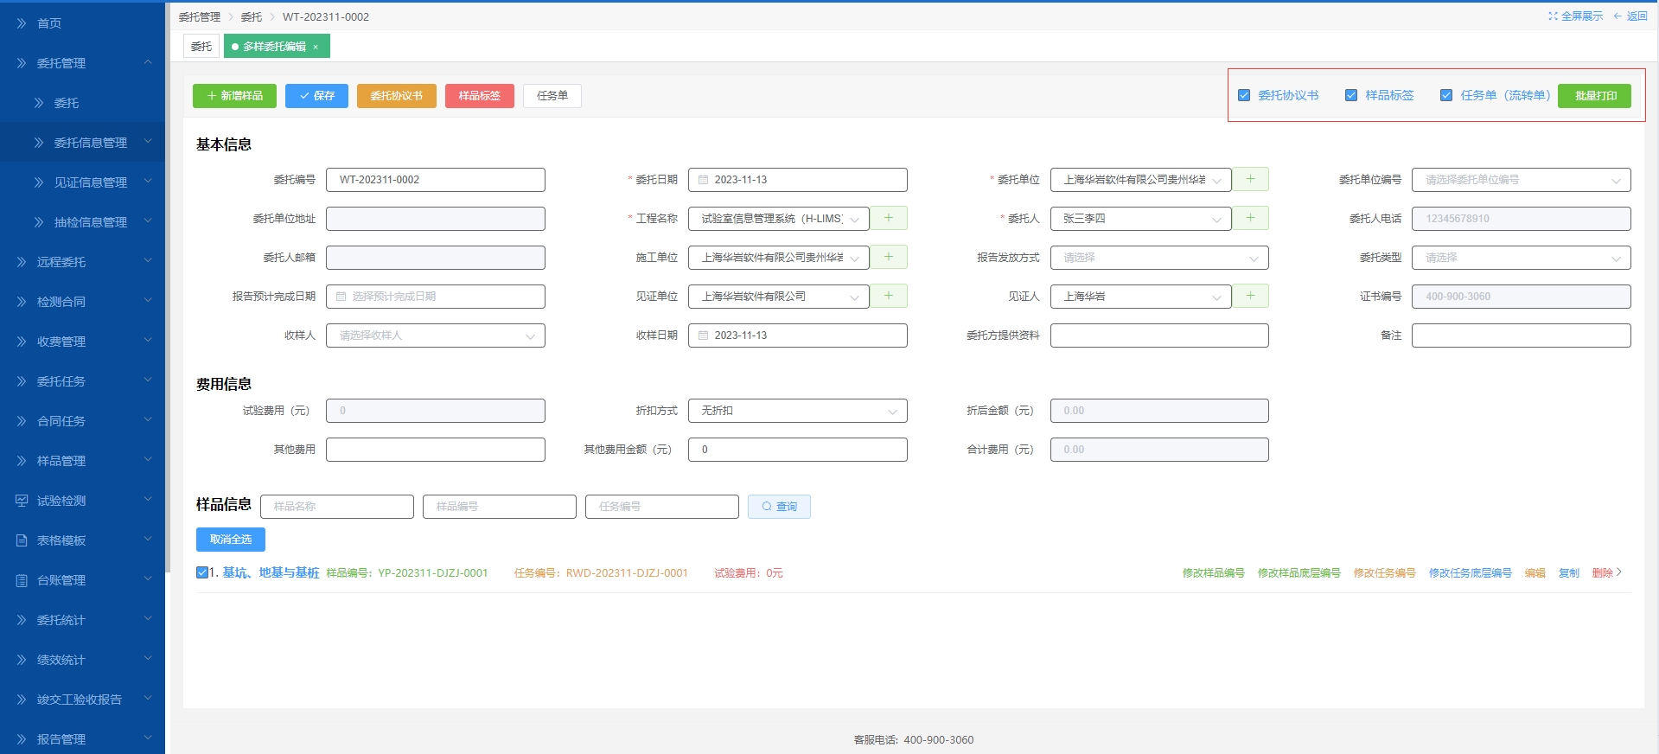Click the 修改样品编号 link

pos(1214,573)
